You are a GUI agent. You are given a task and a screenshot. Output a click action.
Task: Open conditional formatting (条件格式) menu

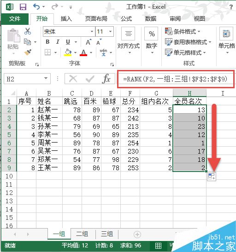click(183, 31)
